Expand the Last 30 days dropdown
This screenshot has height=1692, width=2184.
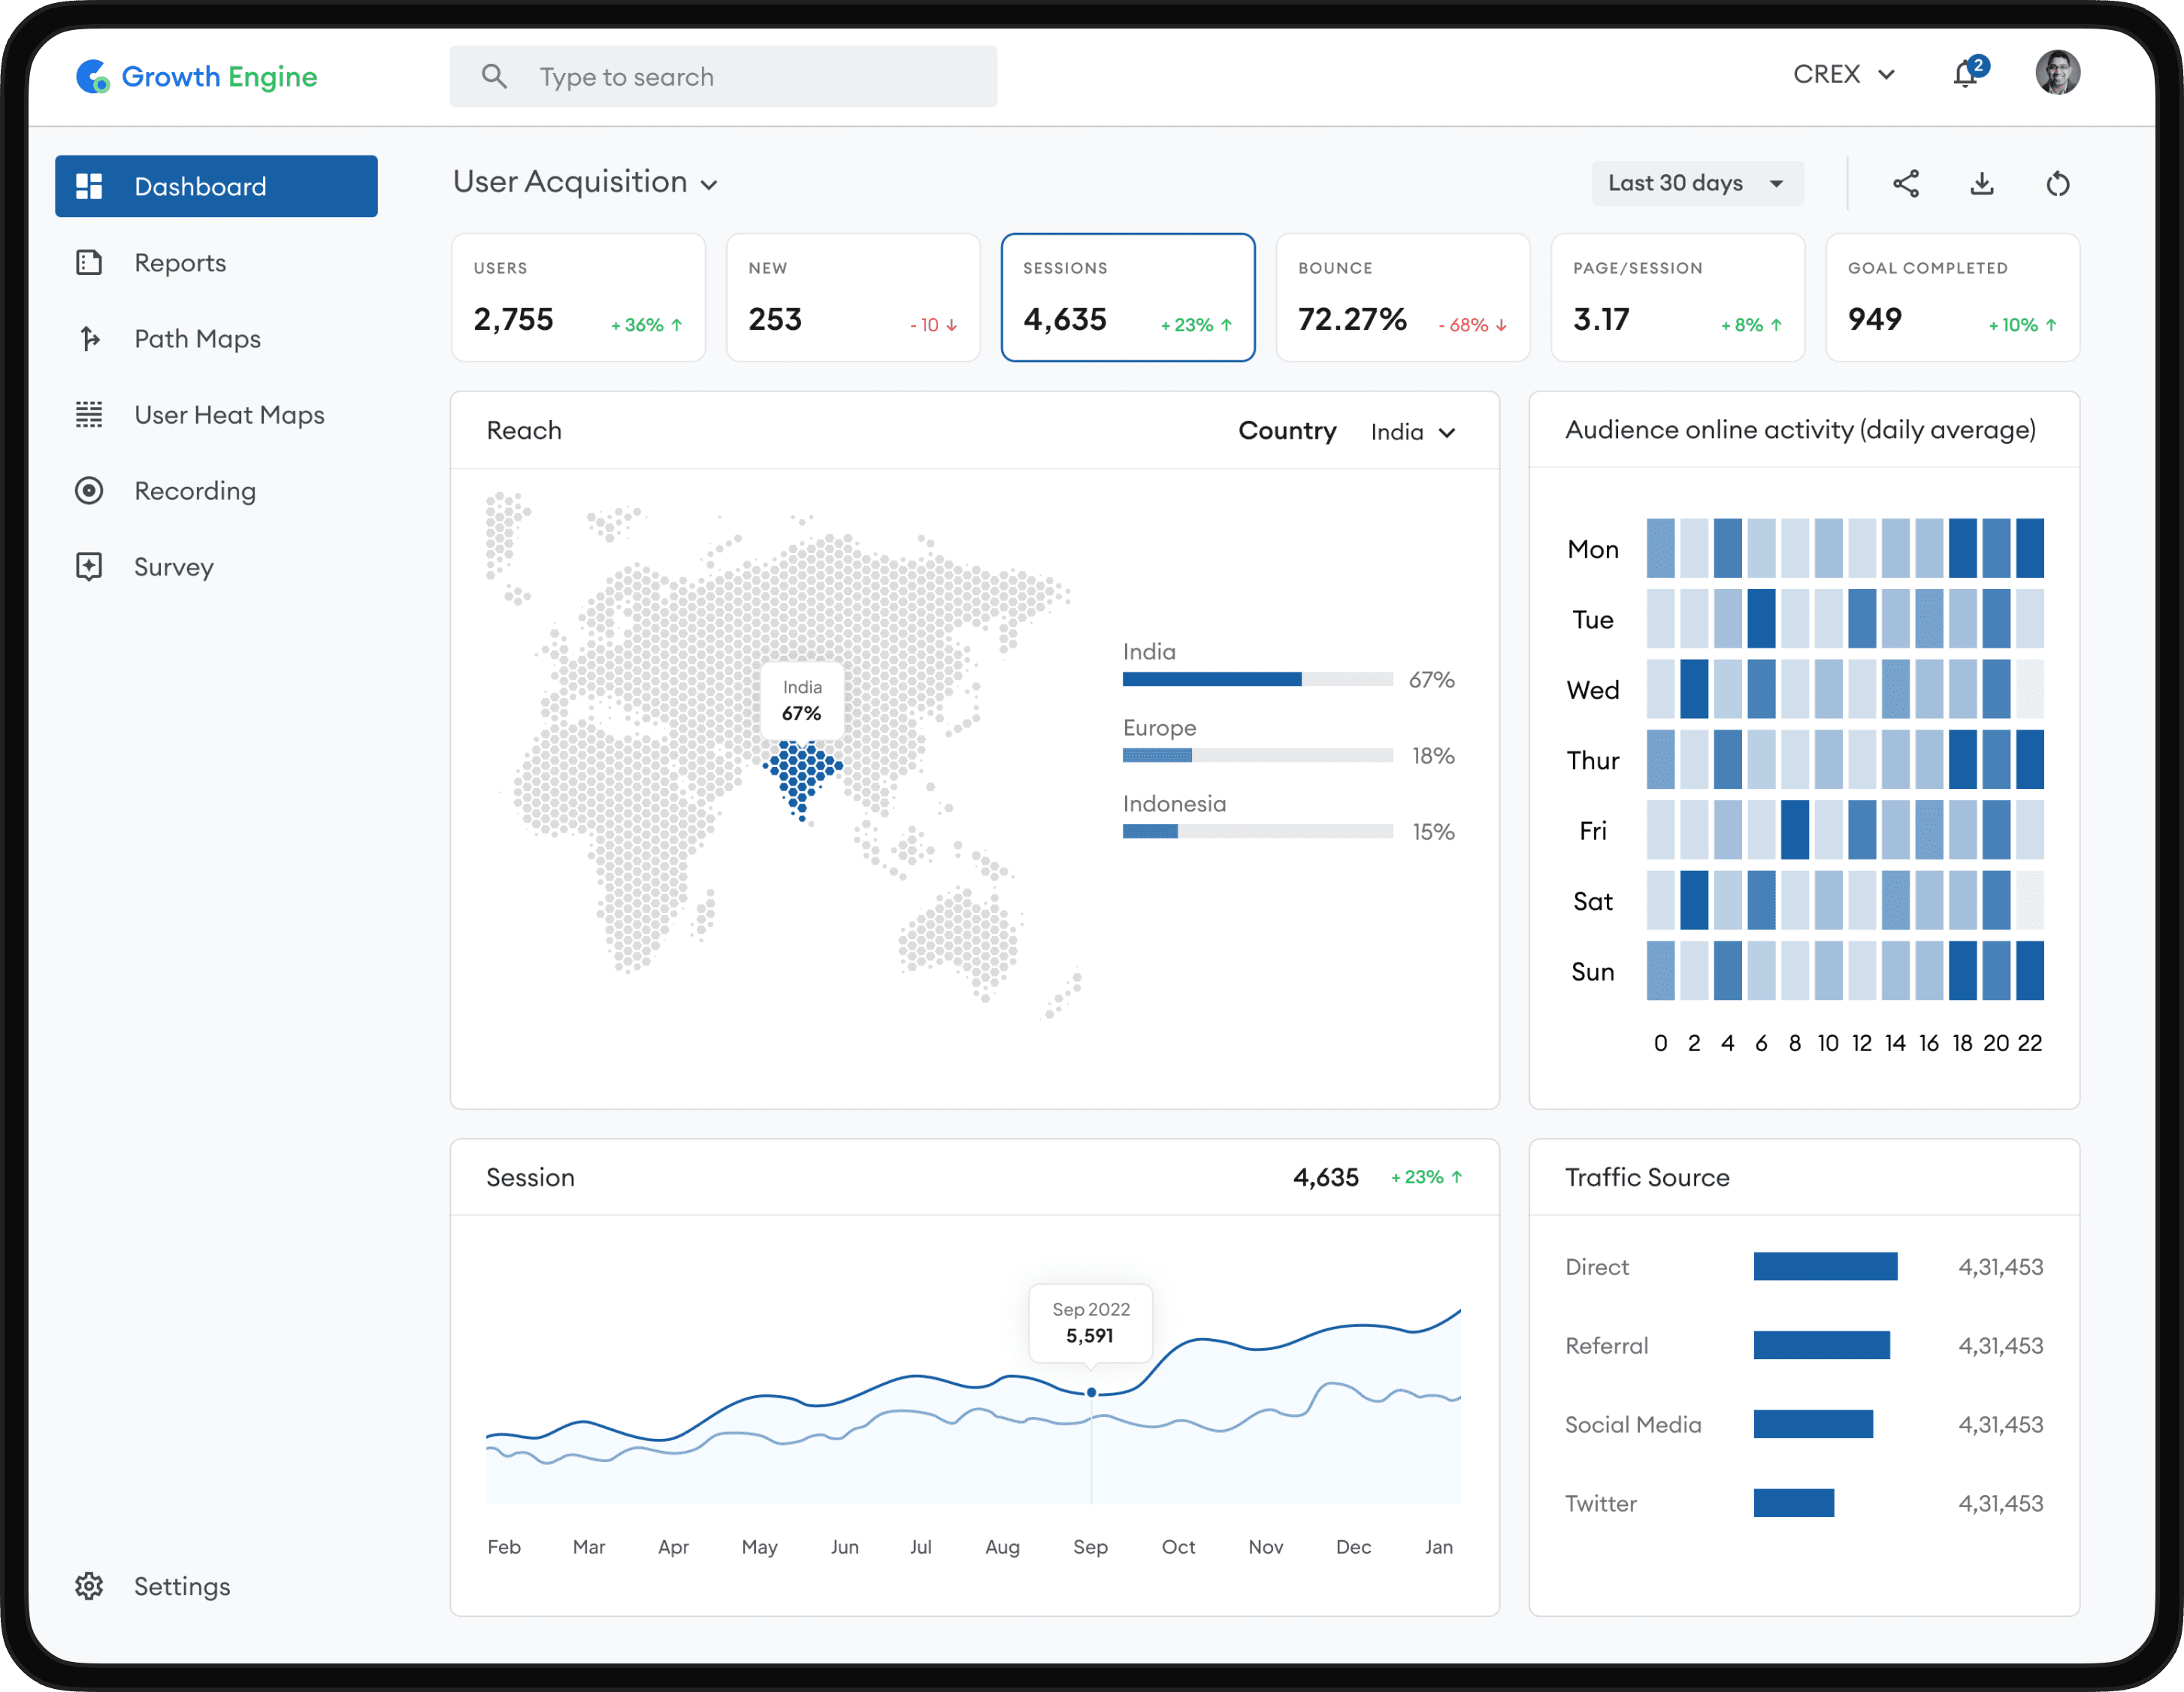1696,184
